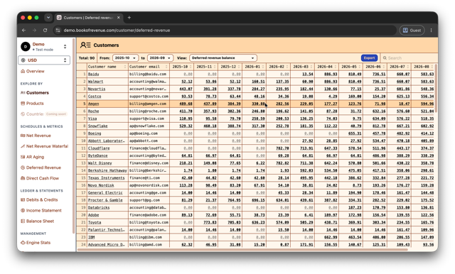Click the Toyota customer name
The height and width of the screenshot is (274, 455).
95,222
